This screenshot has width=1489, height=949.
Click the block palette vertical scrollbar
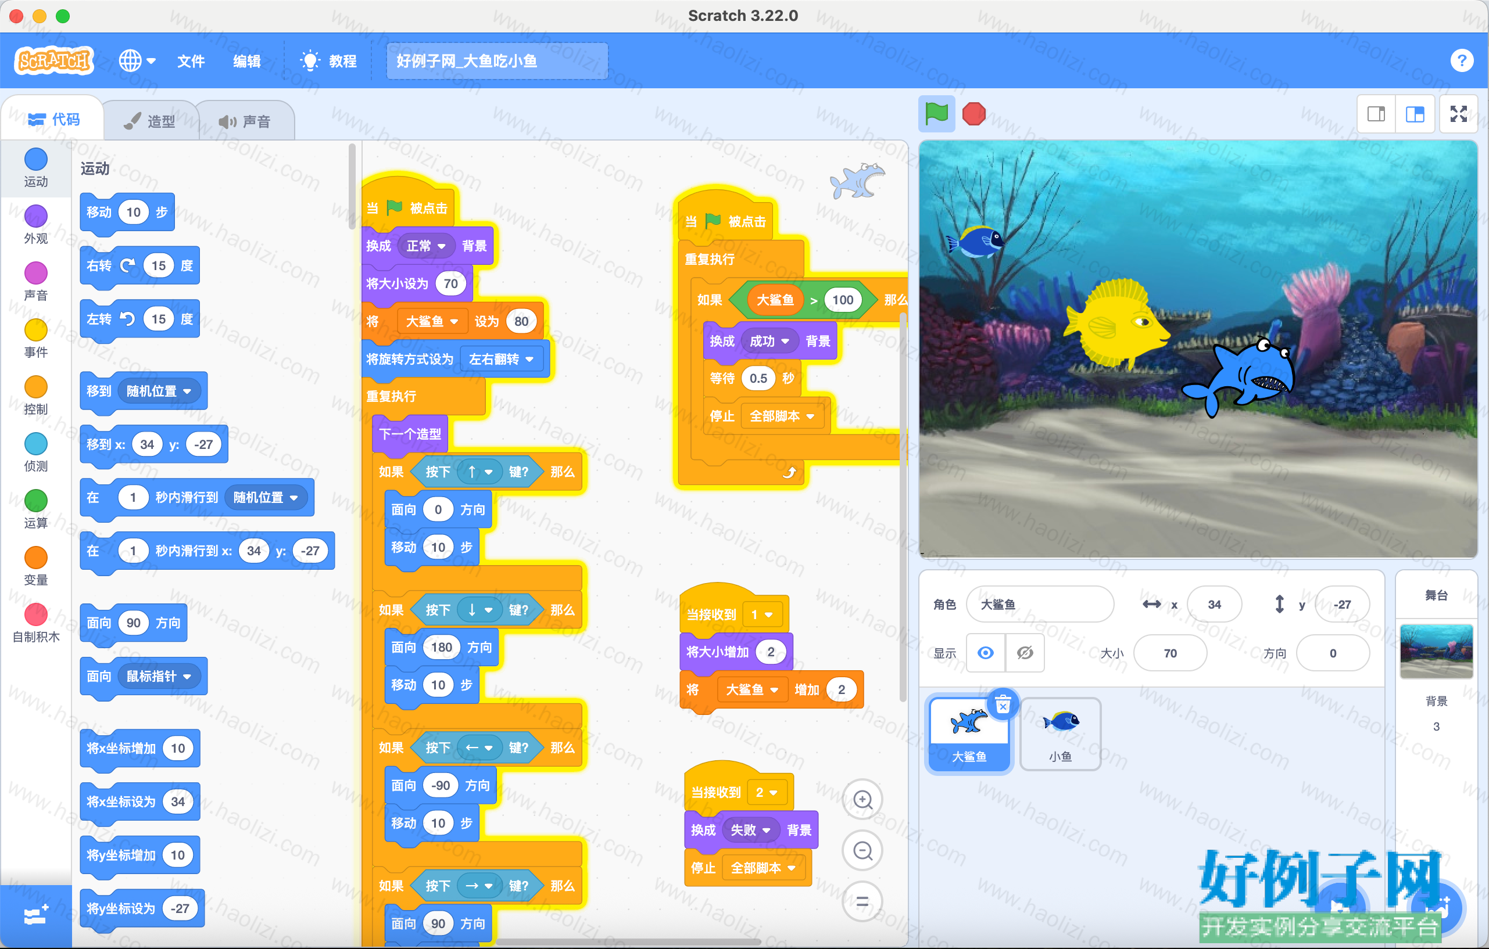(352, 185)
